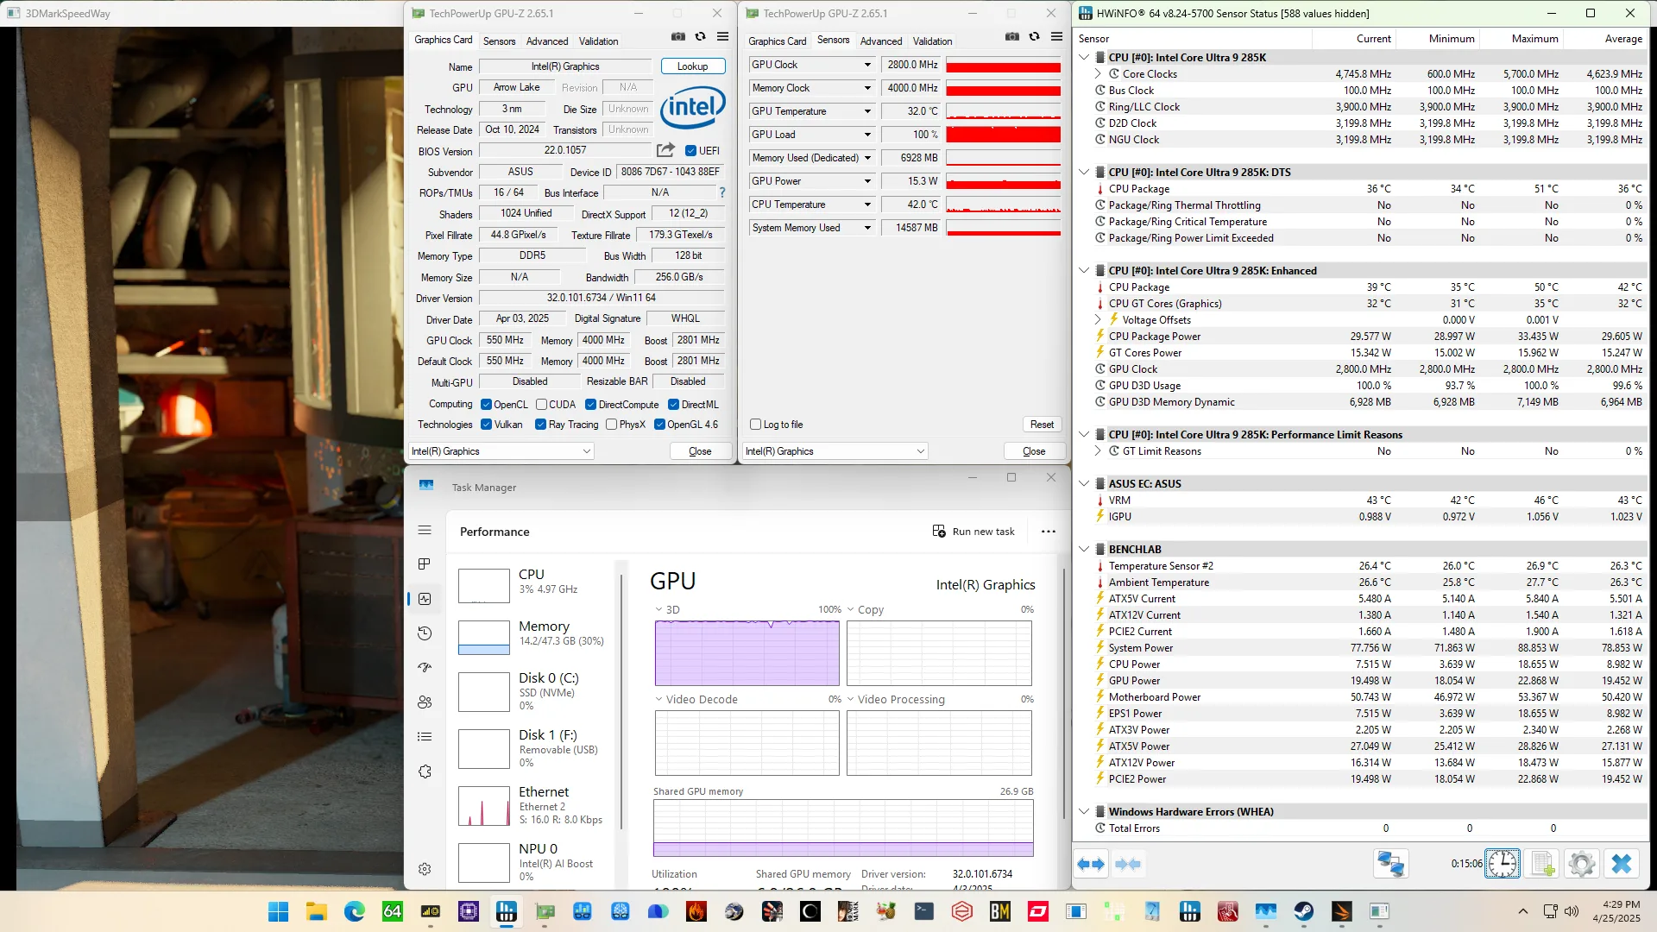
Task: Open Task Manager settings gear icon
Action: (425, 869)
